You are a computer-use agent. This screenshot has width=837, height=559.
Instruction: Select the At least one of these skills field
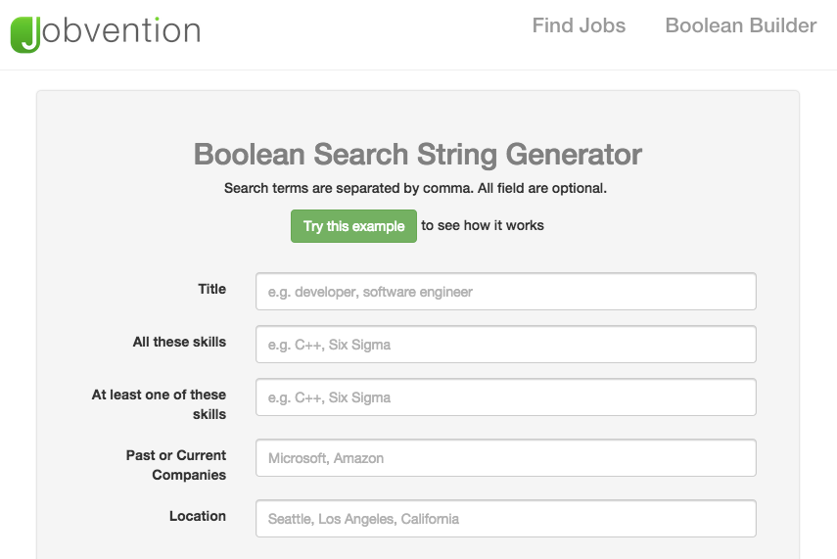(505, 397)
